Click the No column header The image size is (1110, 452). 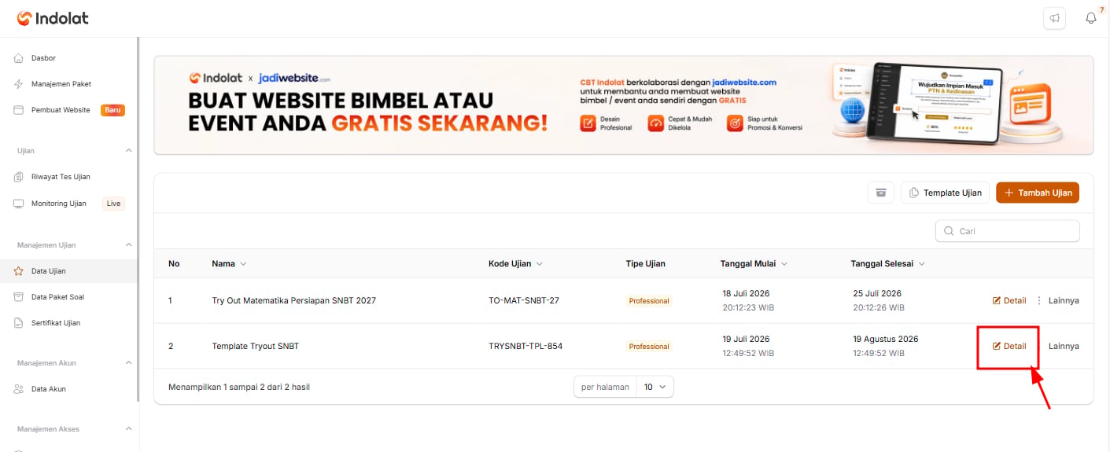[x=174, y=264]
